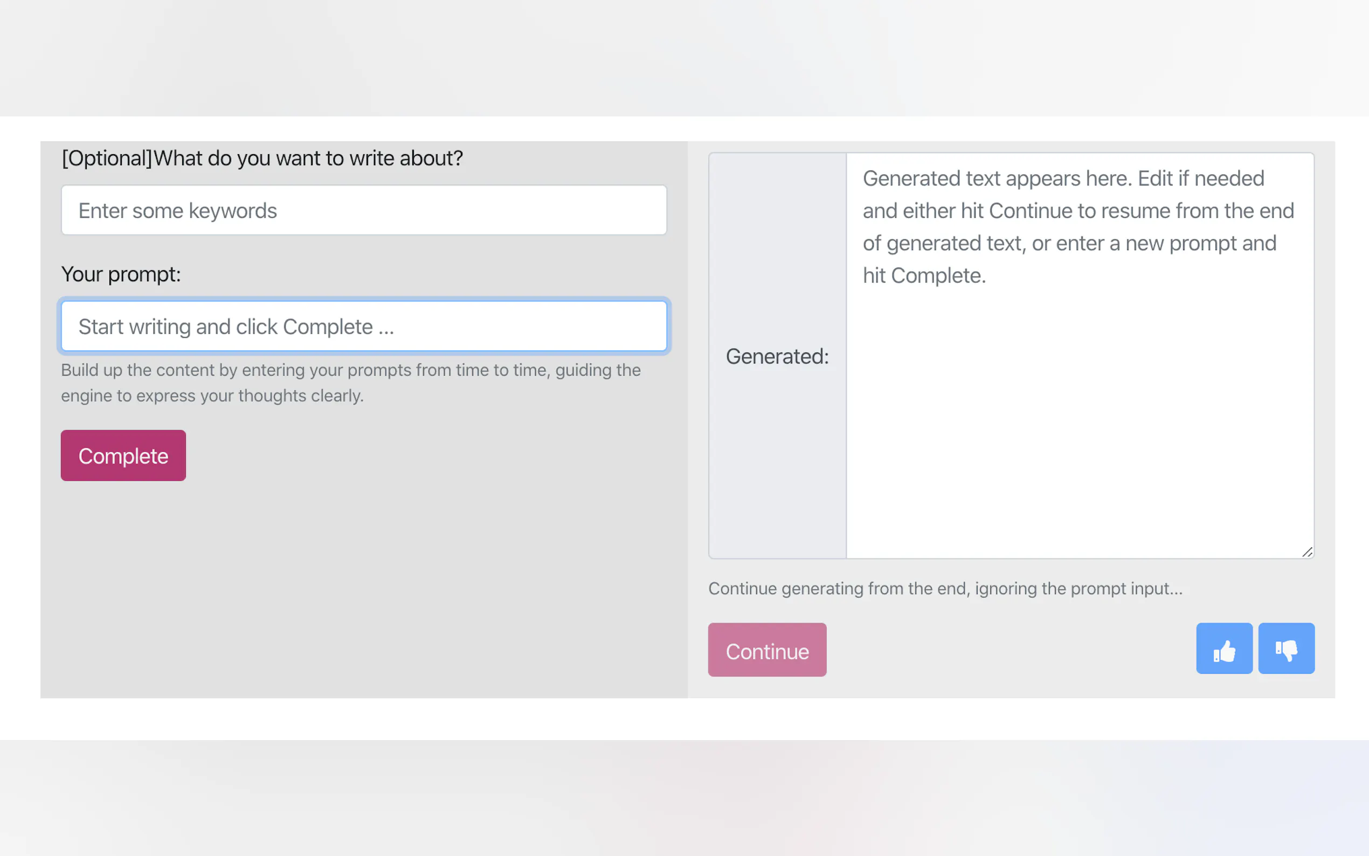
Task: Click the thumbs up feedback icon
Action: [1223, 649]
